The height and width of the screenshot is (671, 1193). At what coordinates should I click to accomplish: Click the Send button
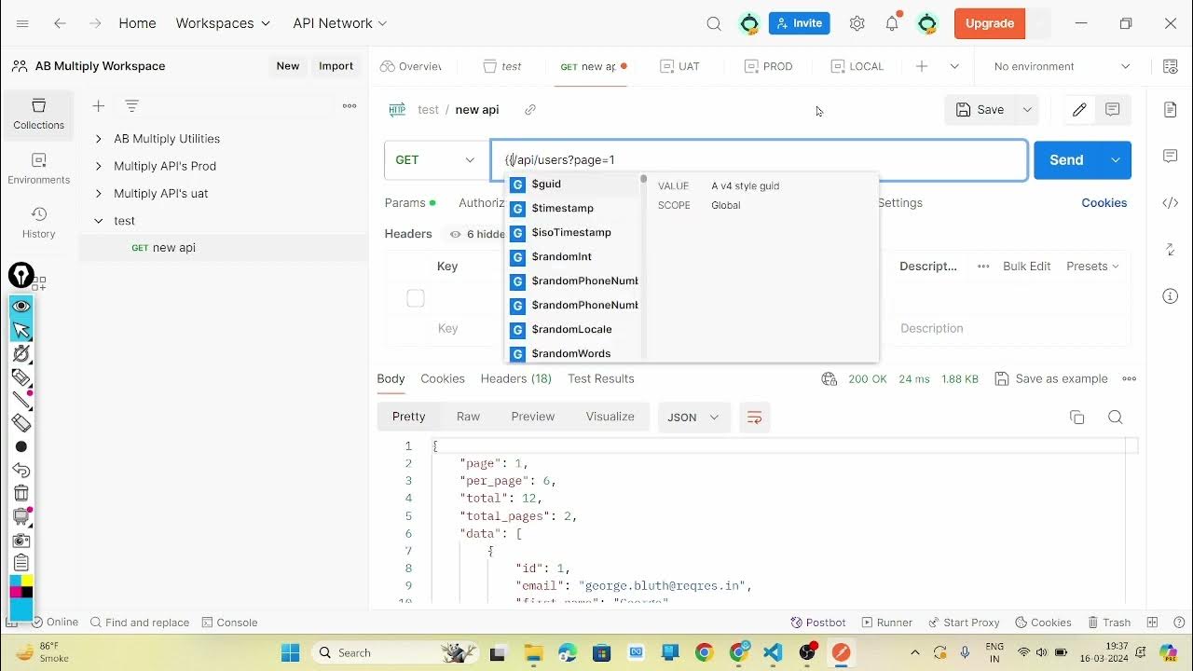point(1066,160)
